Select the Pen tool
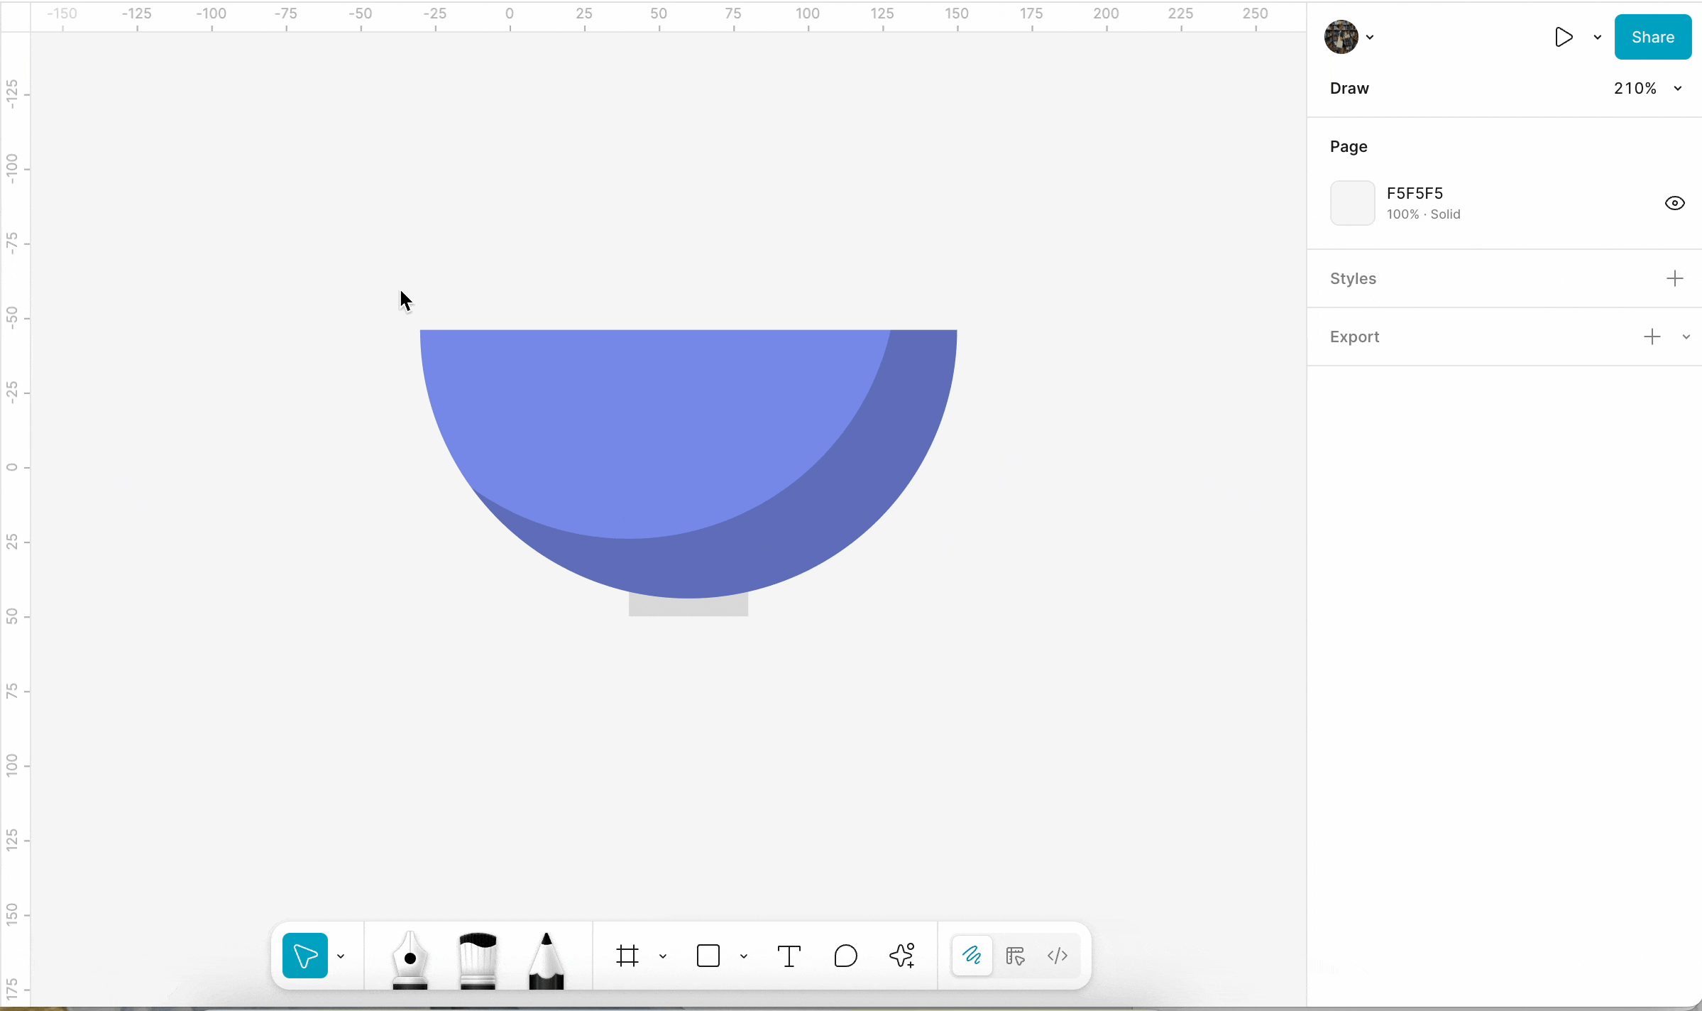This screenshot has height=1011, width=1702. [x=410, y=958]
